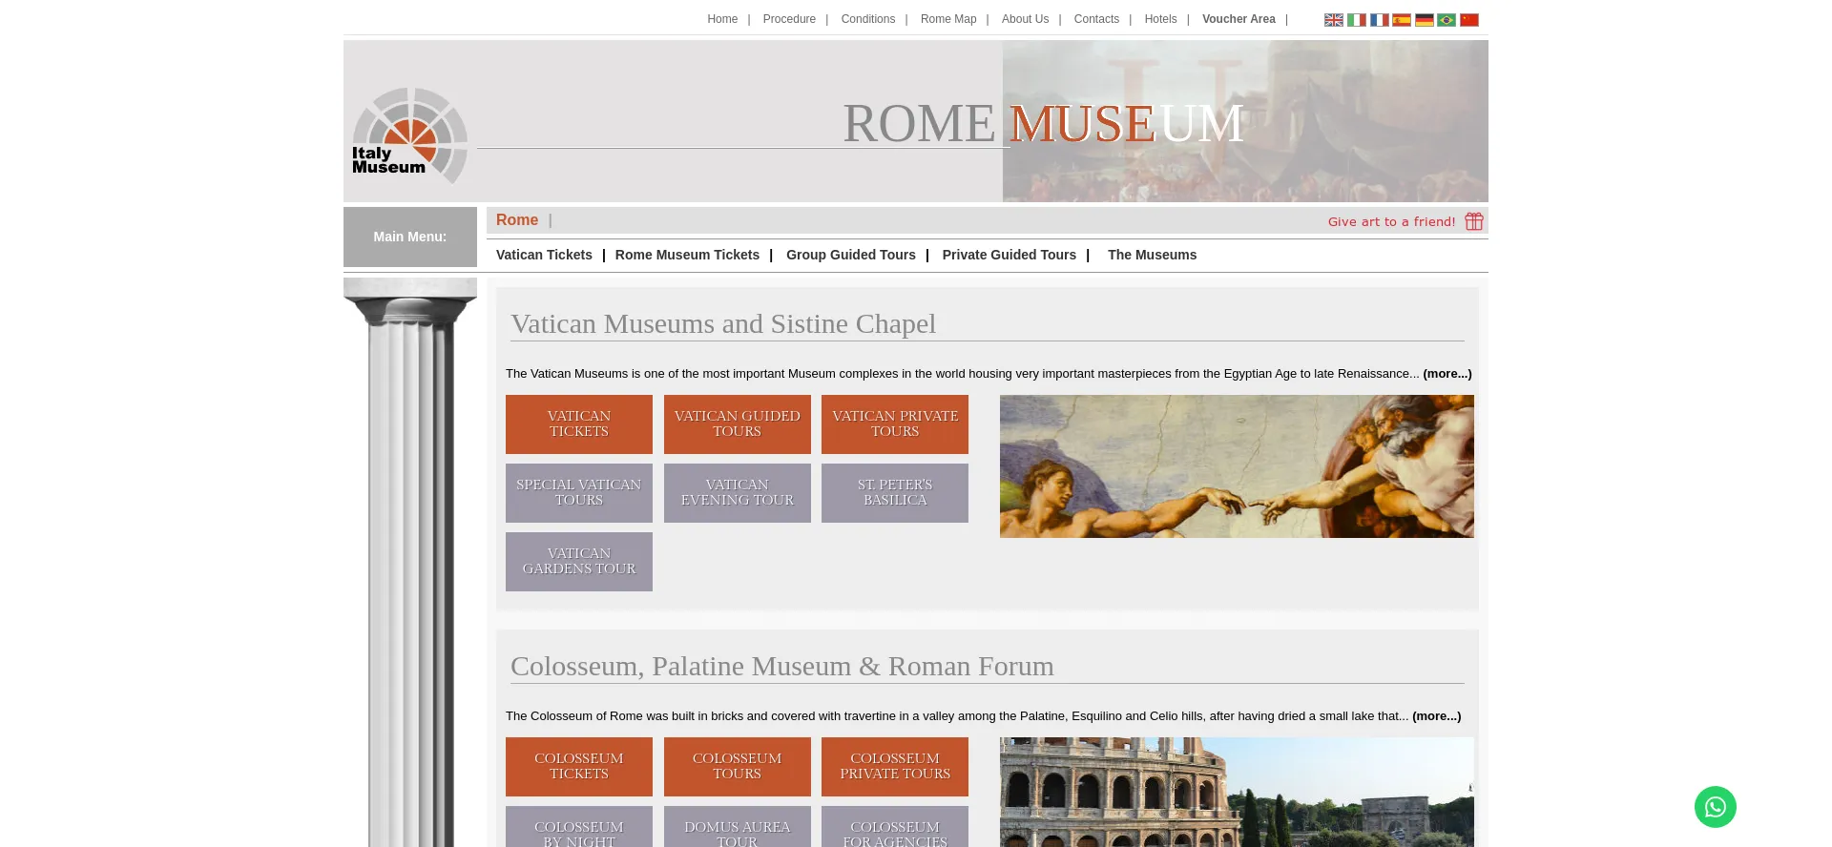Open the WhatsApp chat icon

[x=1715, y=807]
